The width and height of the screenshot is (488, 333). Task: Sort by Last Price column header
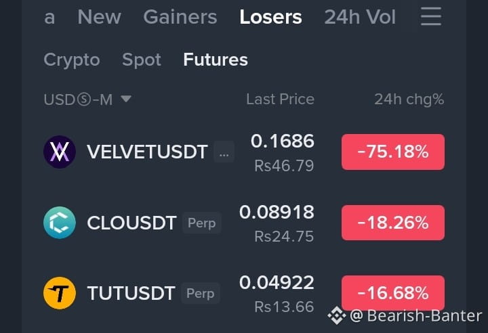[280, 99]
